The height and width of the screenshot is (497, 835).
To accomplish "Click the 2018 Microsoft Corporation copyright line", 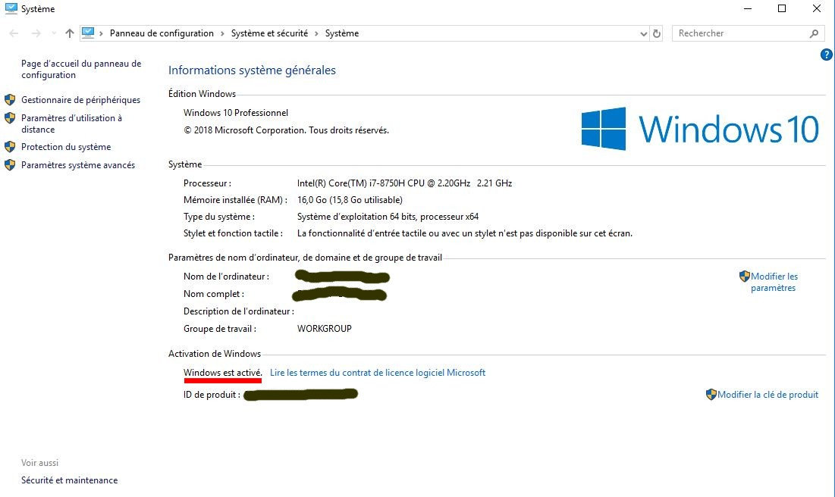I will (x=286, y=130).
